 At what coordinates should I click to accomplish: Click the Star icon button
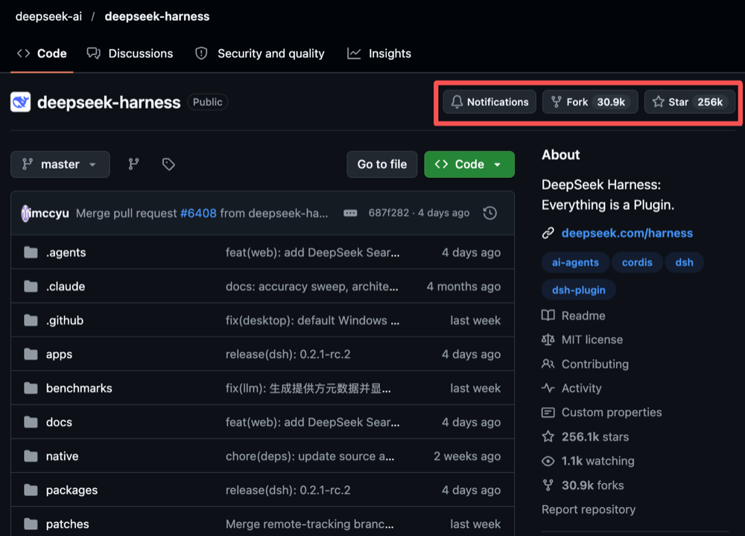coord(689,102)
